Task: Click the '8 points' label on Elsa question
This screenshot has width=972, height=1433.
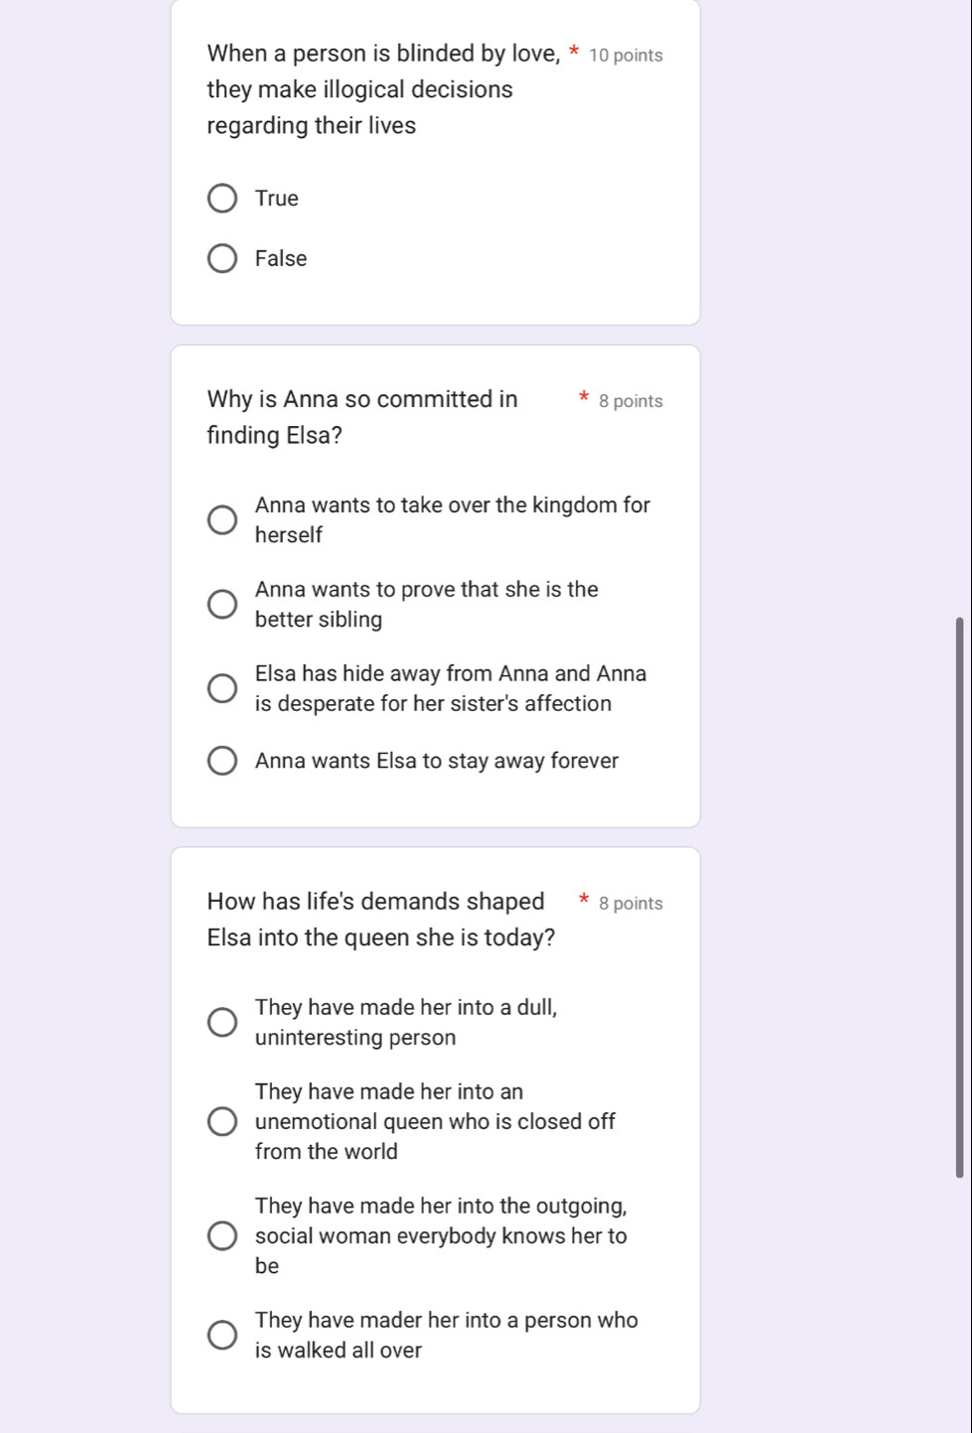Action: (x=631, y=904)
